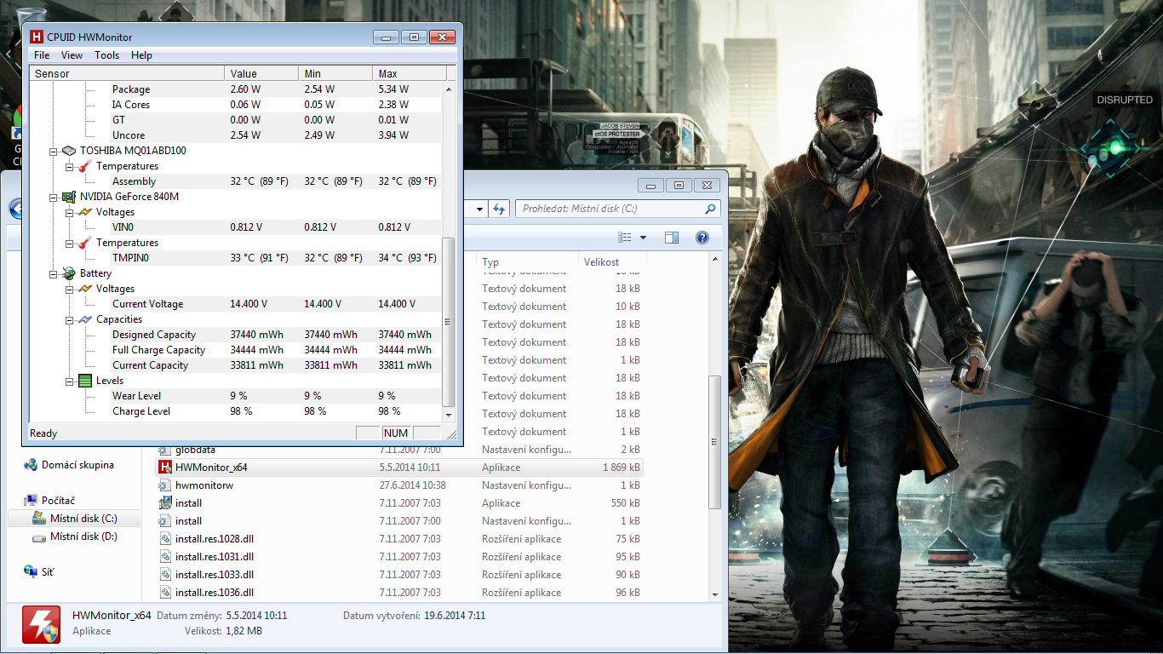Click the Battery icon in sensor tree

pyautogui.click(x=68, y=273)
